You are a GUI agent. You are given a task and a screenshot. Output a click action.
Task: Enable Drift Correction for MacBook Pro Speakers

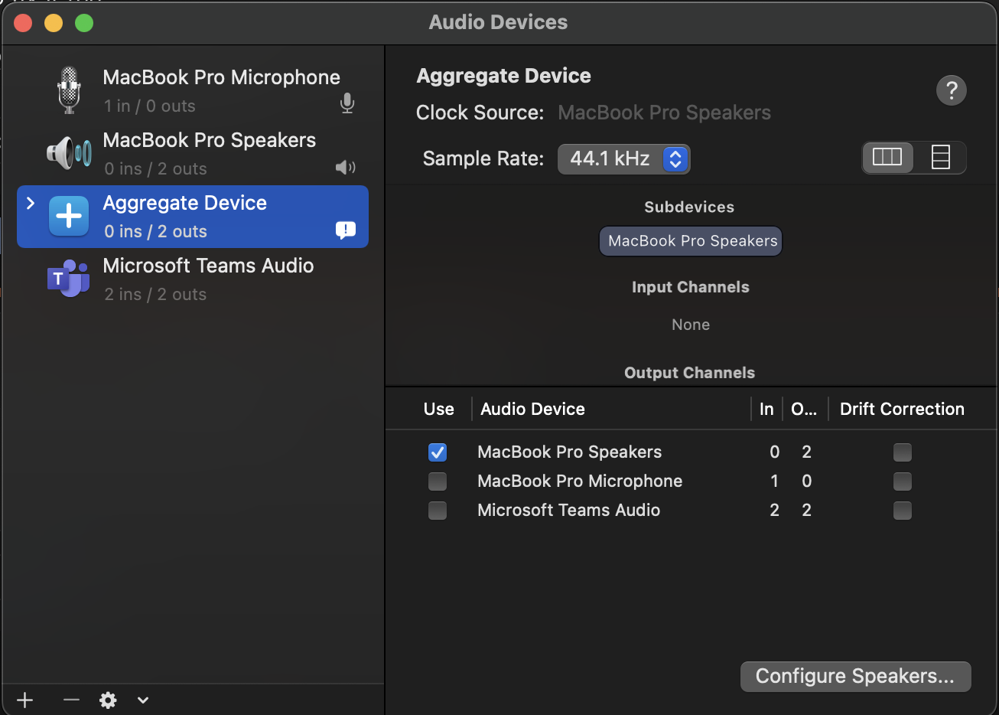[903, 452]
